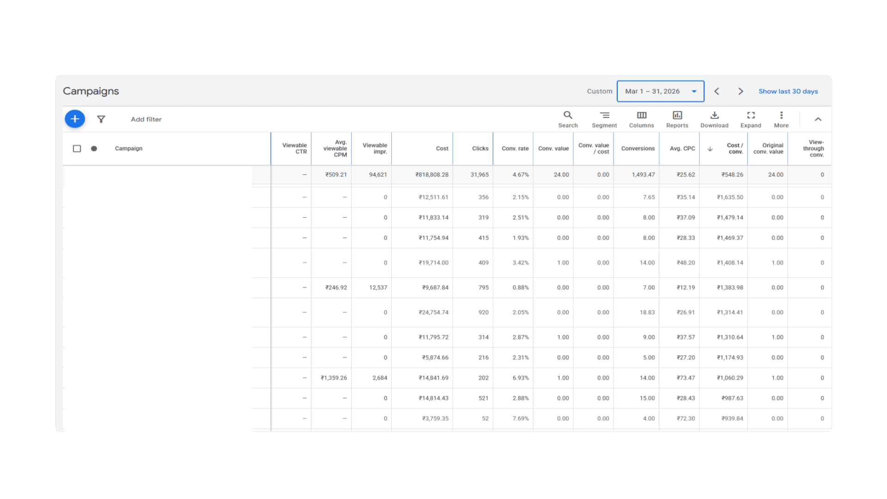Click conversions cell 18.83
Screen dimensions: 887x499
(647, 313)
